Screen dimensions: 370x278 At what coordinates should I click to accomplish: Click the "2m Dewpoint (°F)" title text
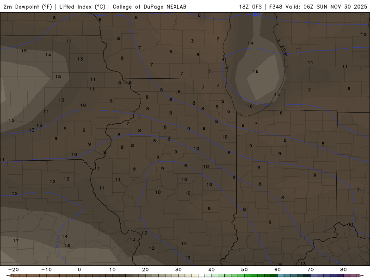pyautogui.click(x=28, y=6)
